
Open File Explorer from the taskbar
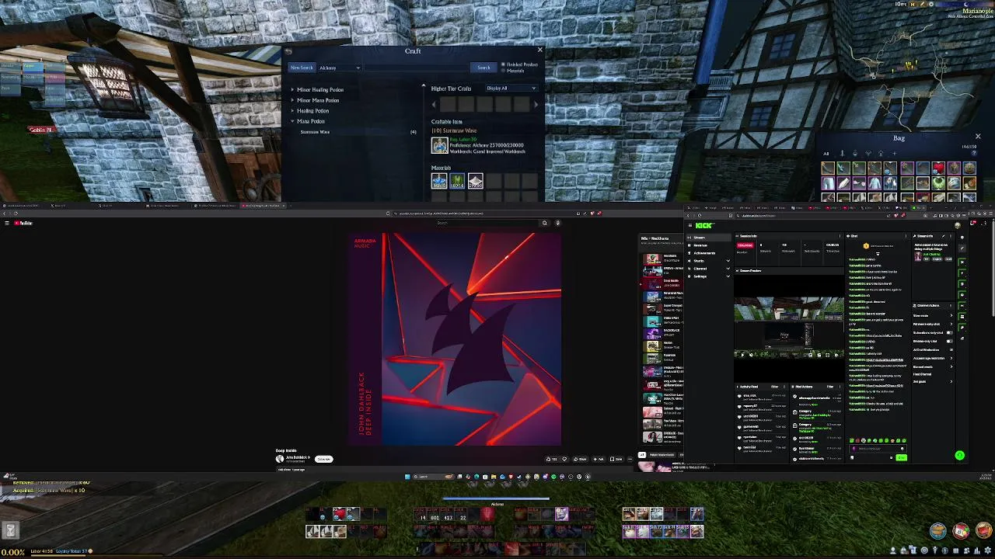(x=494, y=477)
